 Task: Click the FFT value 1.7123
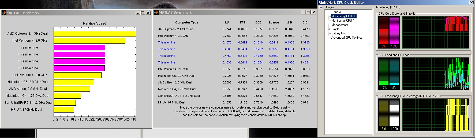243,102
